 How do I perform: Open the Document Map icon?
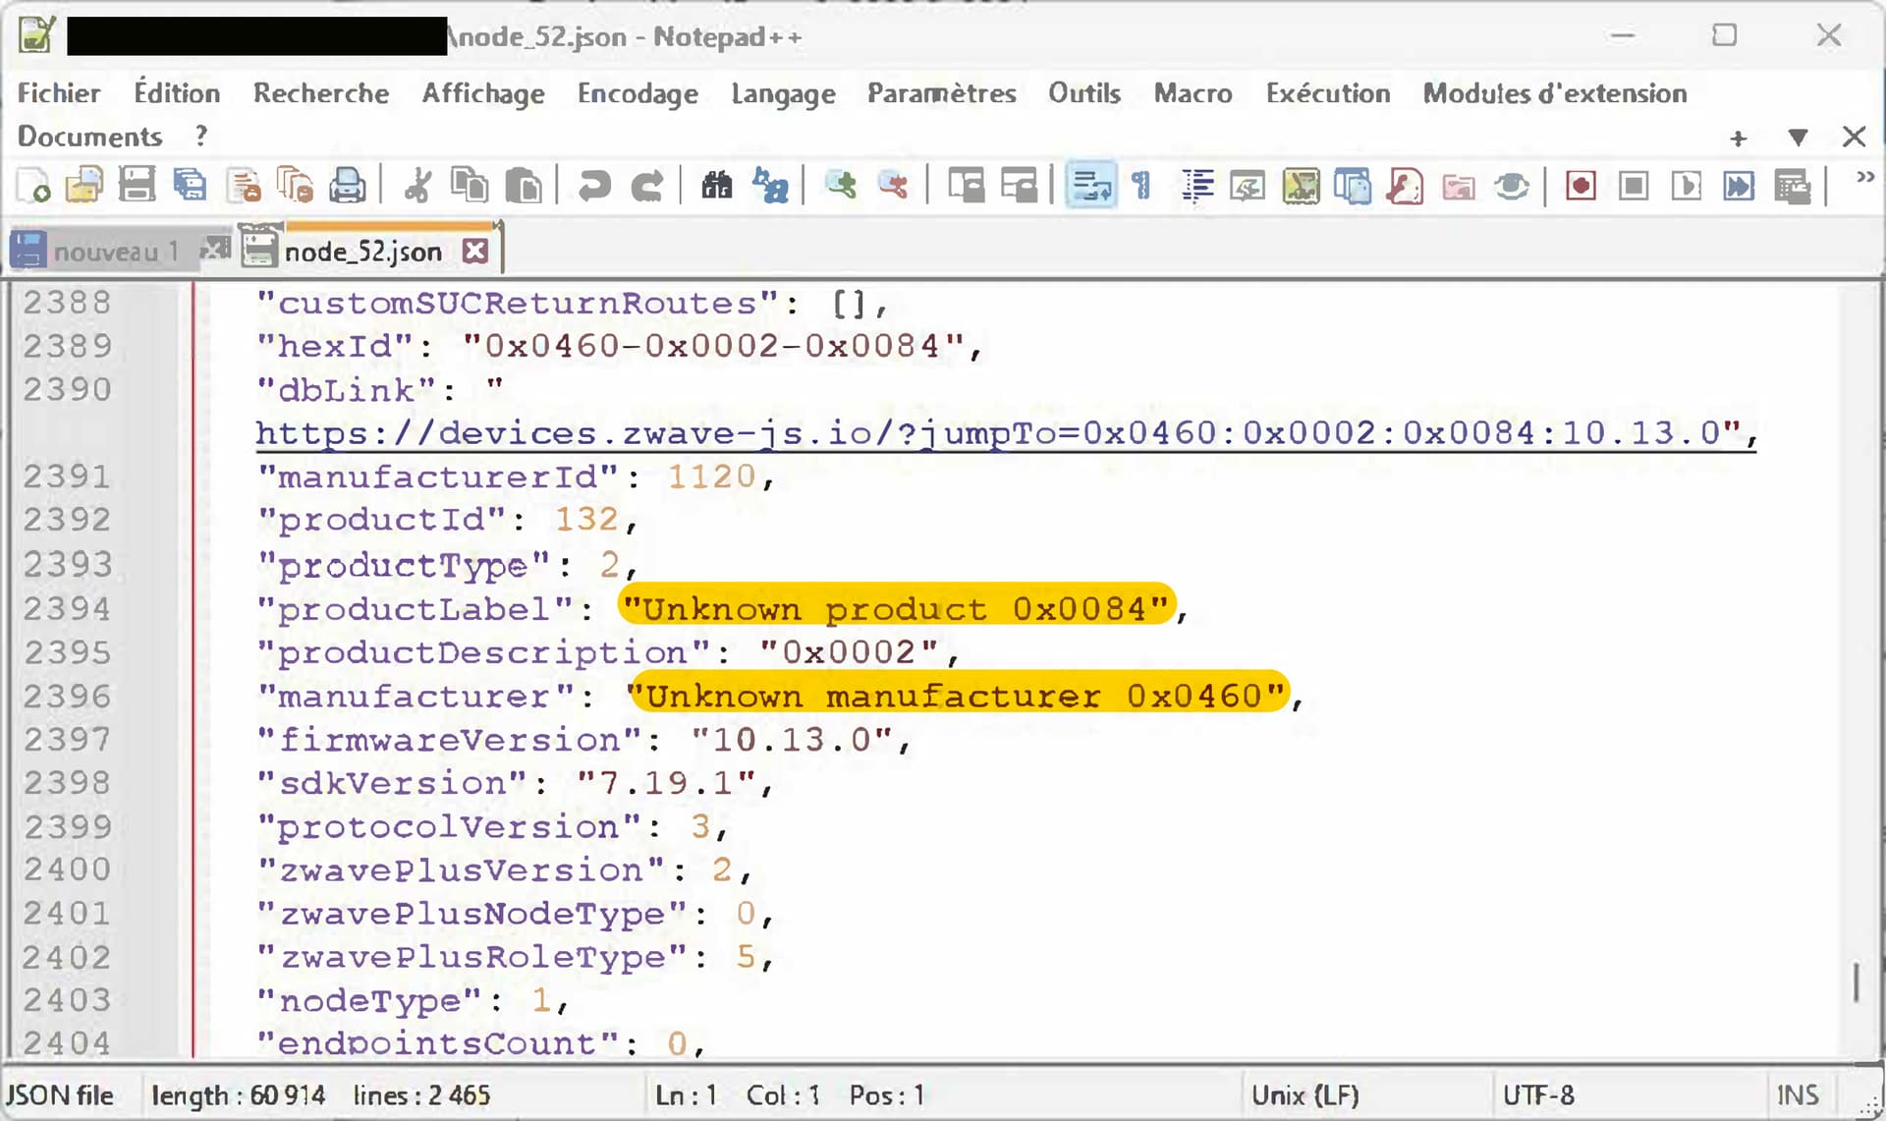click(x=1301, y=185)
